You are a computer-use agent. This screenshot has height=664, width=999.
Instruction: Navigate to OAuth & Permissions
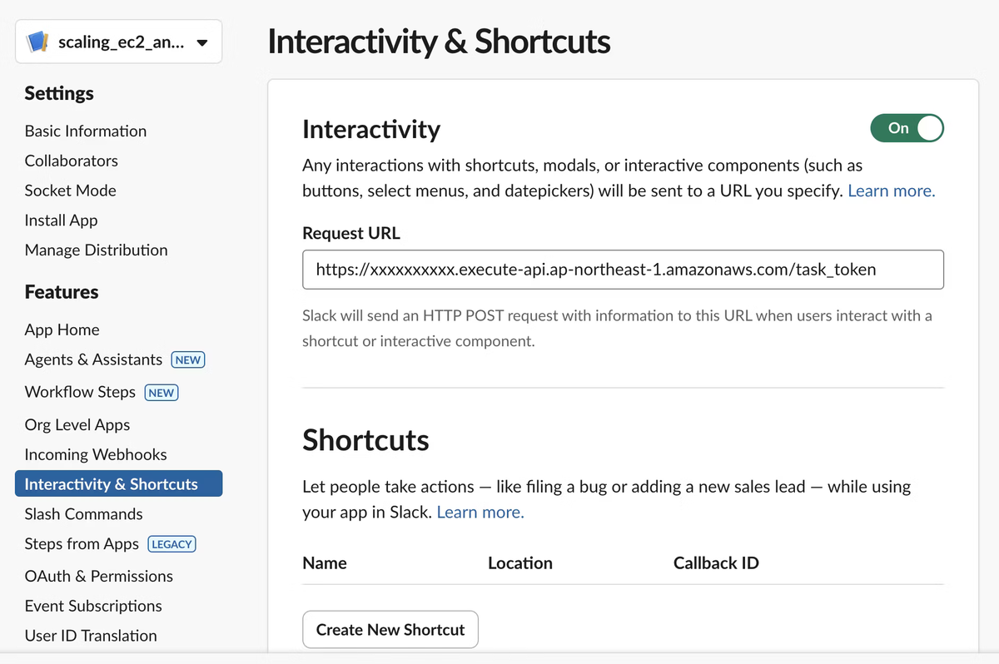pos(99,576)
